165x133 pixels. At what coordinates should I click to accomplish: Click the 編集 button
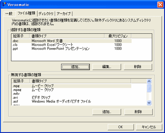coord(107,67)
